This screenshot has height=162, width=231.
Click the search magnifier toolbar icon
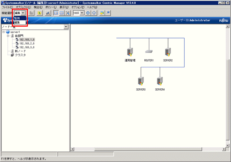tap(48, 13)
